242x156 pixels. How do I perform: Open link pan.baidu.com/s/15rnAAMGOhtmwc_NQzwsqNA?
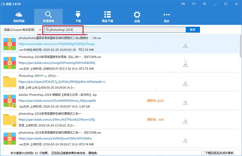[57, 101]
